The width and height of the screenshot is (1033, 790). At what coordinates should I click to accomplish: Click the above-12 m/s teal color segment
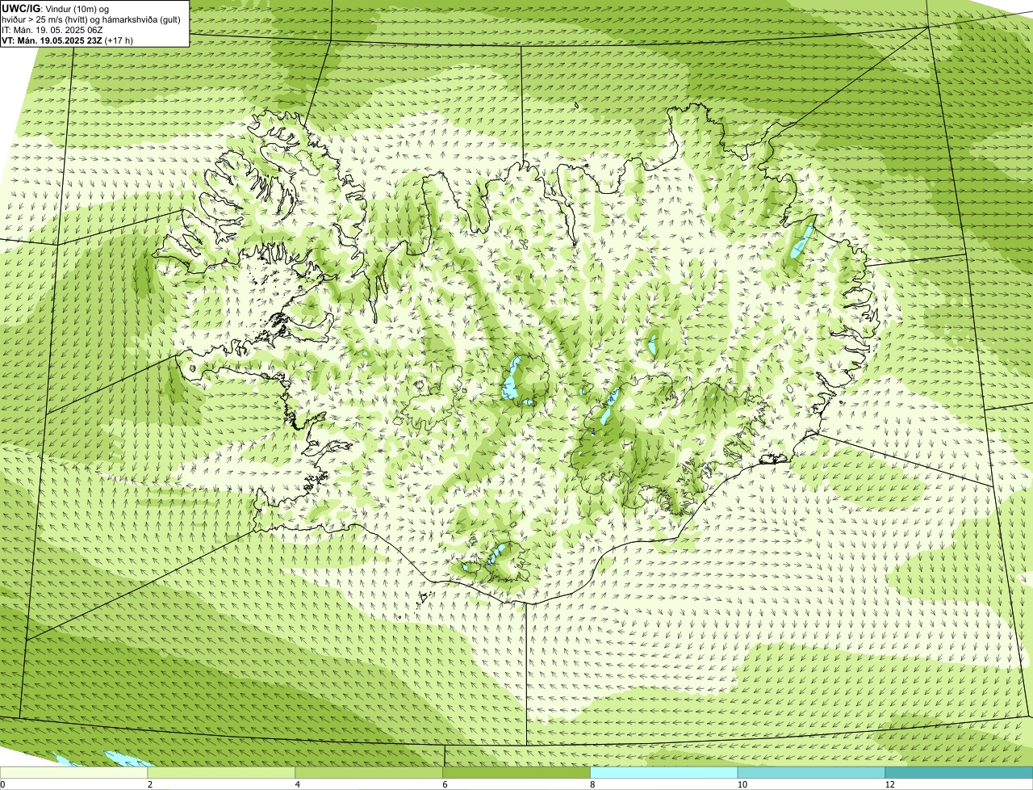(960, 772)
